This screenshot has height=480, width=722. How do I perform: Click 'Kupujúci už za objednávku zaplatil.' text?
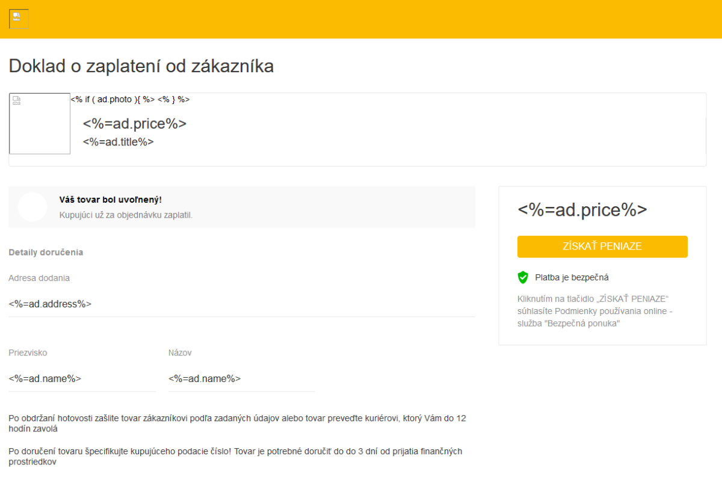pyautogui.click(x=126, y=215)
